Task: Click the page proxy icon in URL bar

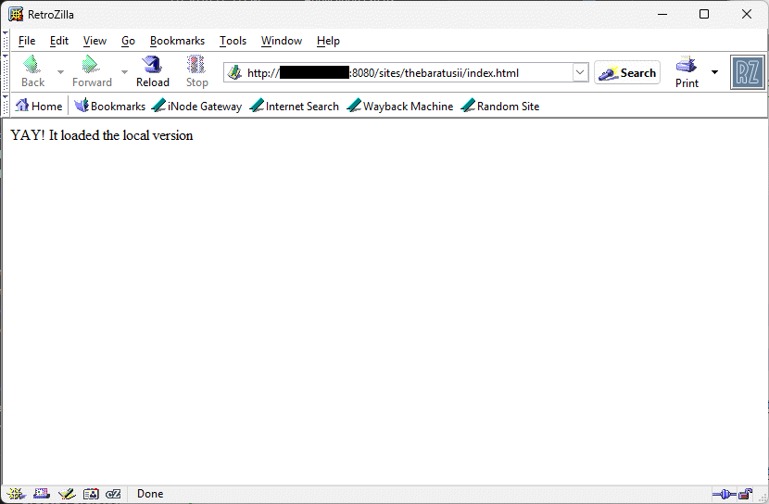Action: (x=235, y=72)
